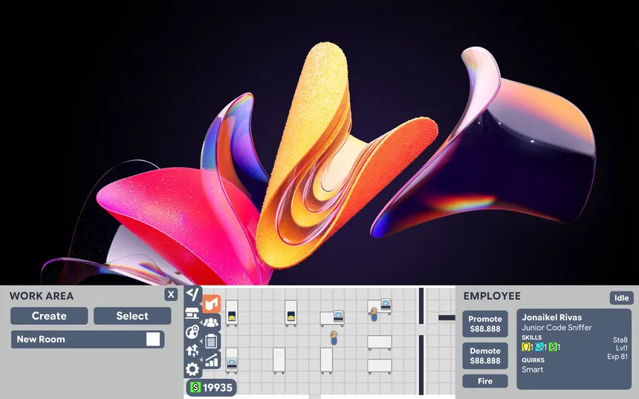Open the clipboard tasks icon
This screenshot has width=639, height=399.
[212, 341]
